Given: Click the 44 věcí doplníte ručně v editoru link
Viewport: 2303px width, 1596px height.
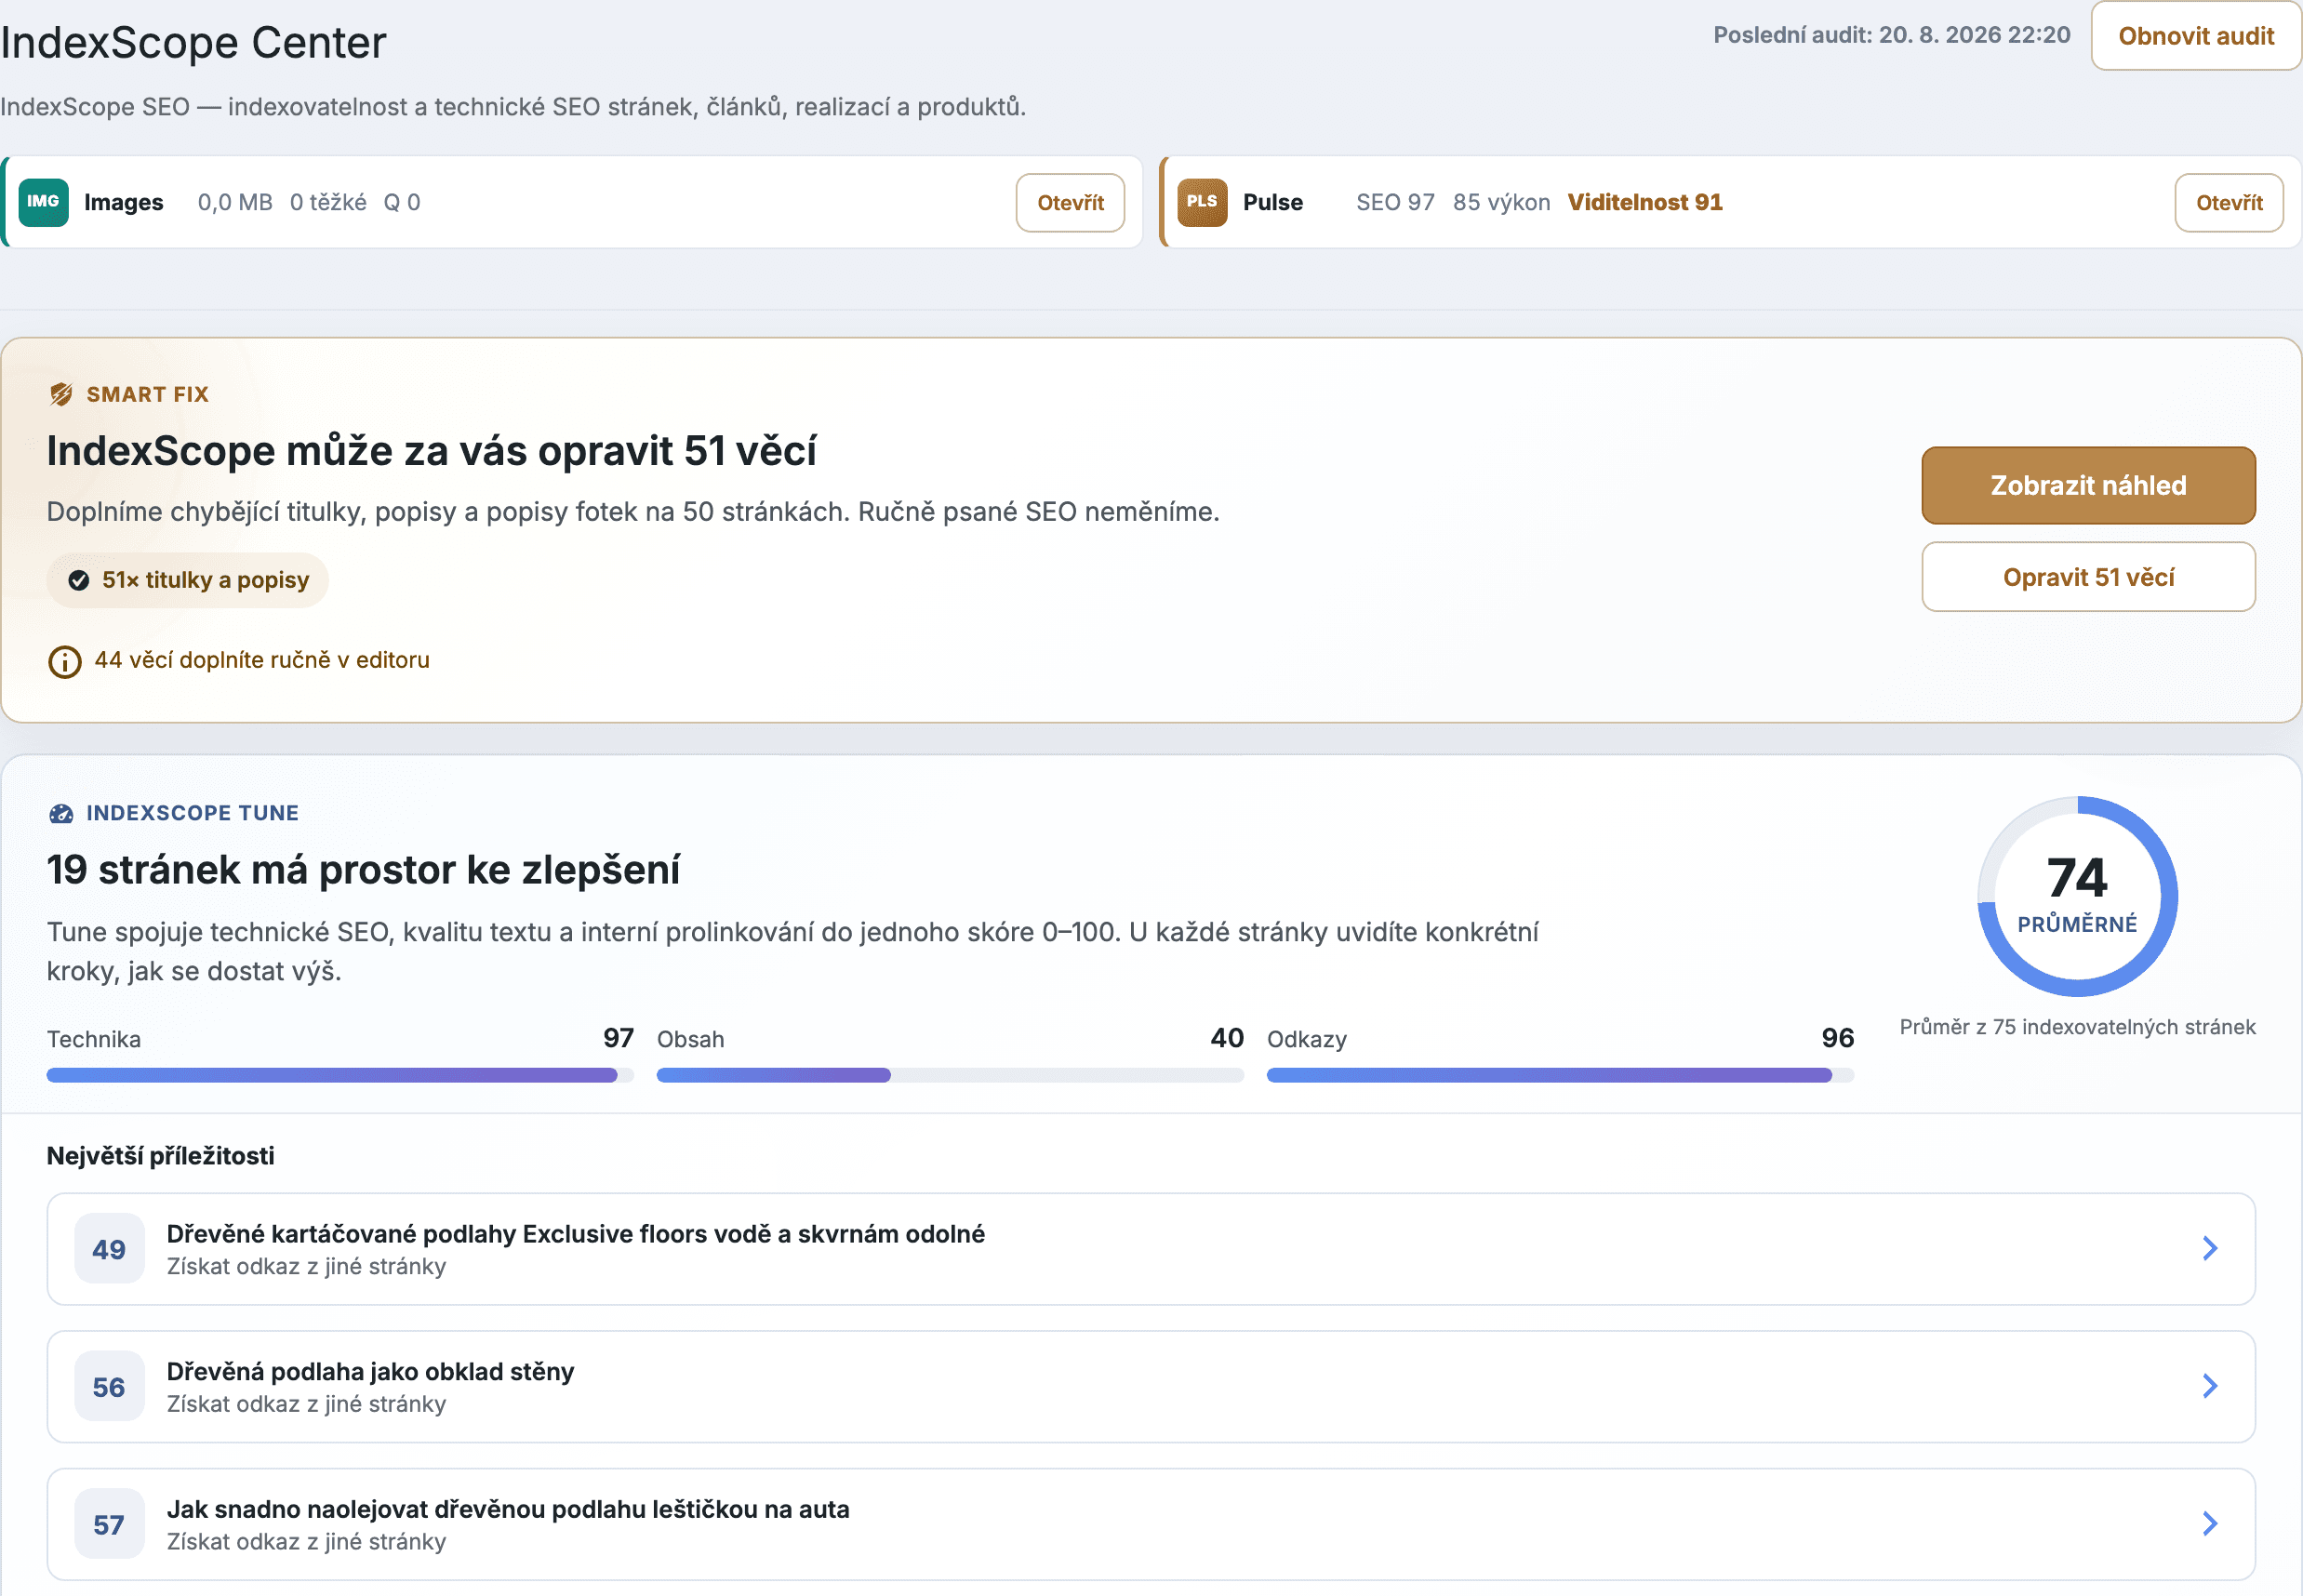Looking at the screenshot, I should click(x=262, y=660).
